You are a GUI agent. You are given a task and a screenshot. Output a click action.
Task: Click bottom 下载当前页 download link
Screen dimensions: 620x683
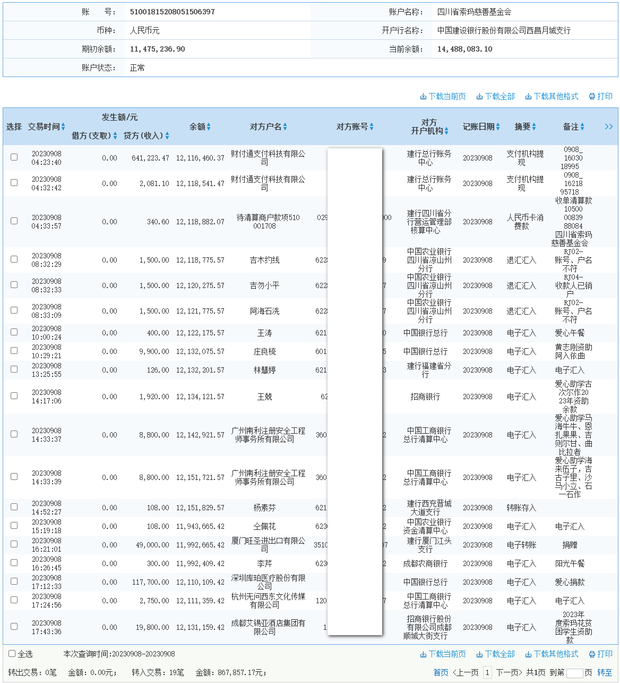point(443,654)
